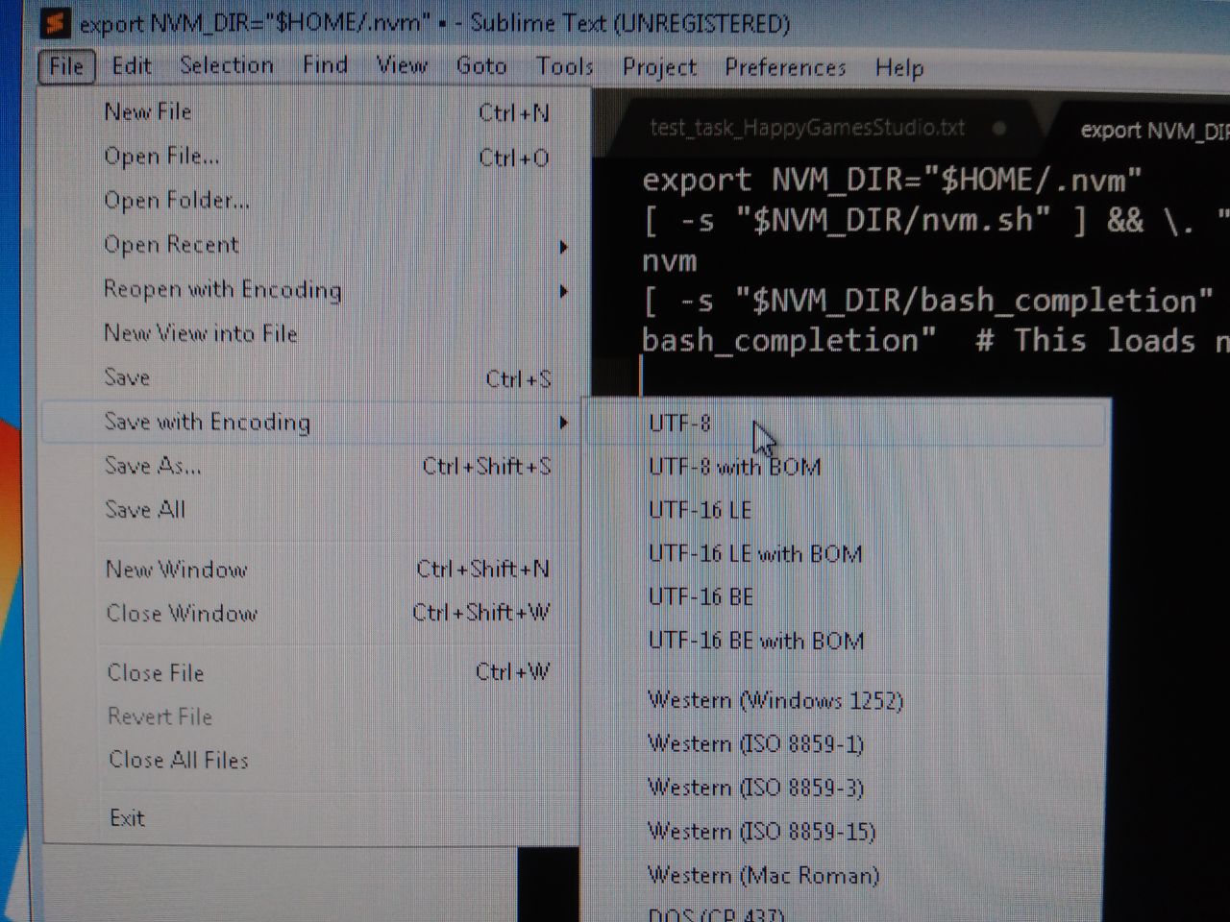Expand the Reopen with Encoding submenu
This screenshot has width=1230, height=922.
(x=313, y=289)
